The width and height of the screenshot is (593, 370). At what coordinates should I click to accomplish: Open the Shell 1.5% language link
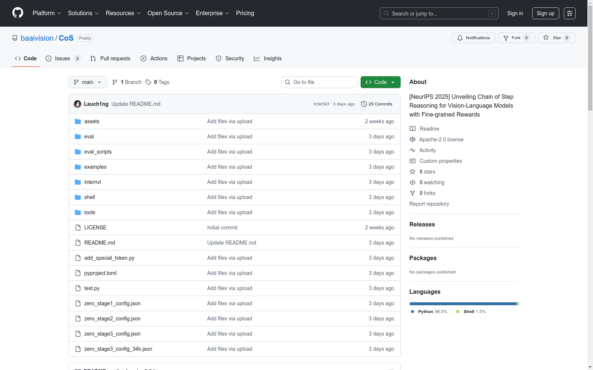pos(471,312)
